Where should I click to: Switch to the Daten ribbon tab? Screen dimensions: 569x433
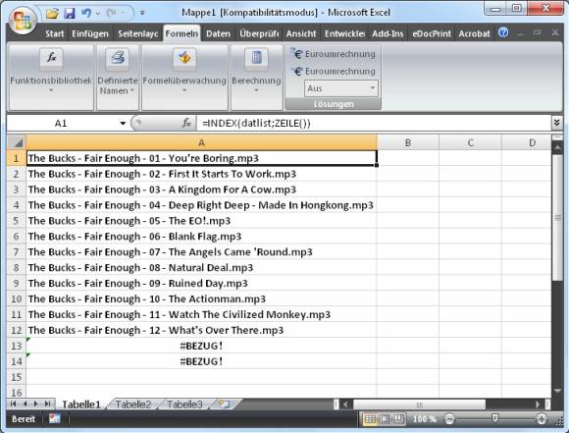(218, 33)
